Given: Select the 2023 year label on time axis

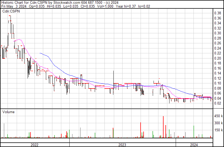Looking at the screenshot, I should click(x=122, y=145).
